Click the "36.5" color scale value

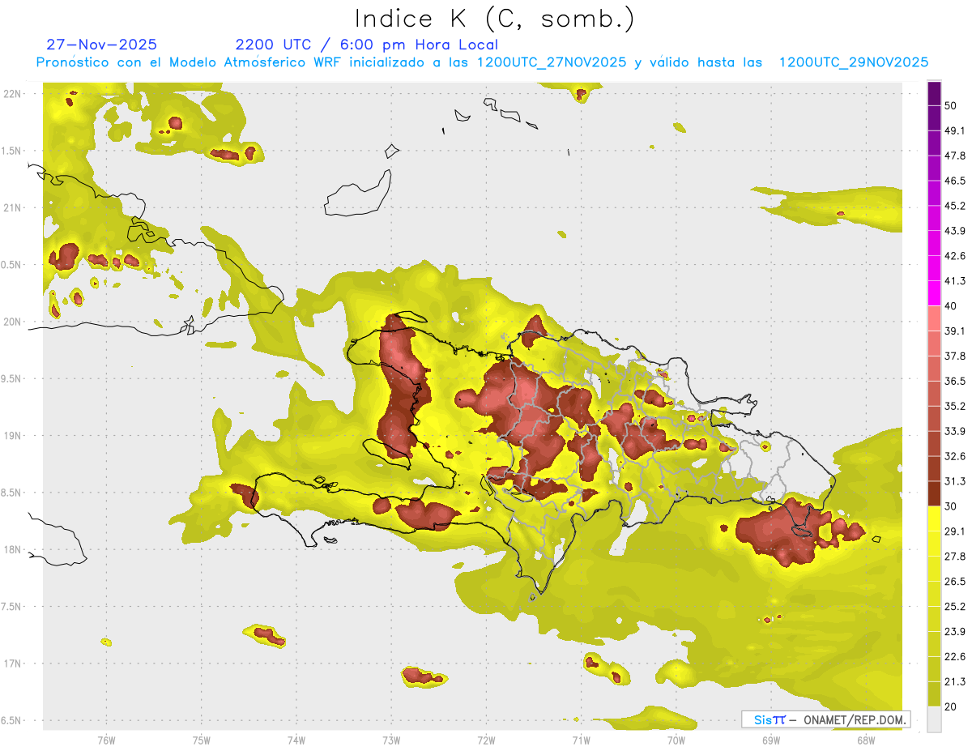956,381
